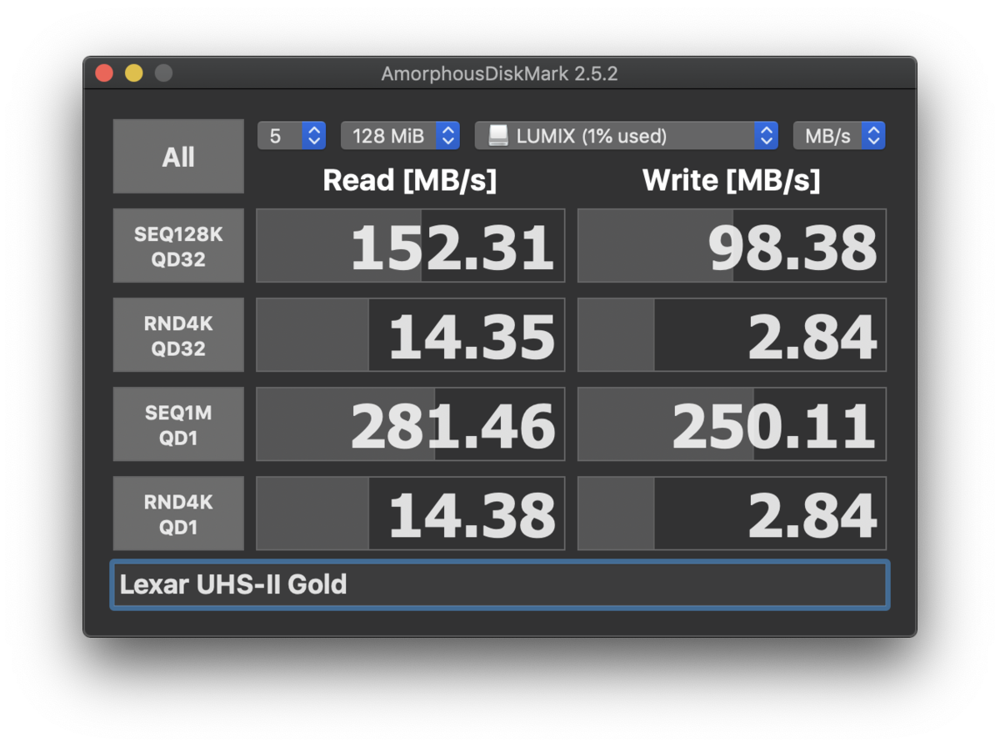Minimize the window using yellow button

[134, 73]
